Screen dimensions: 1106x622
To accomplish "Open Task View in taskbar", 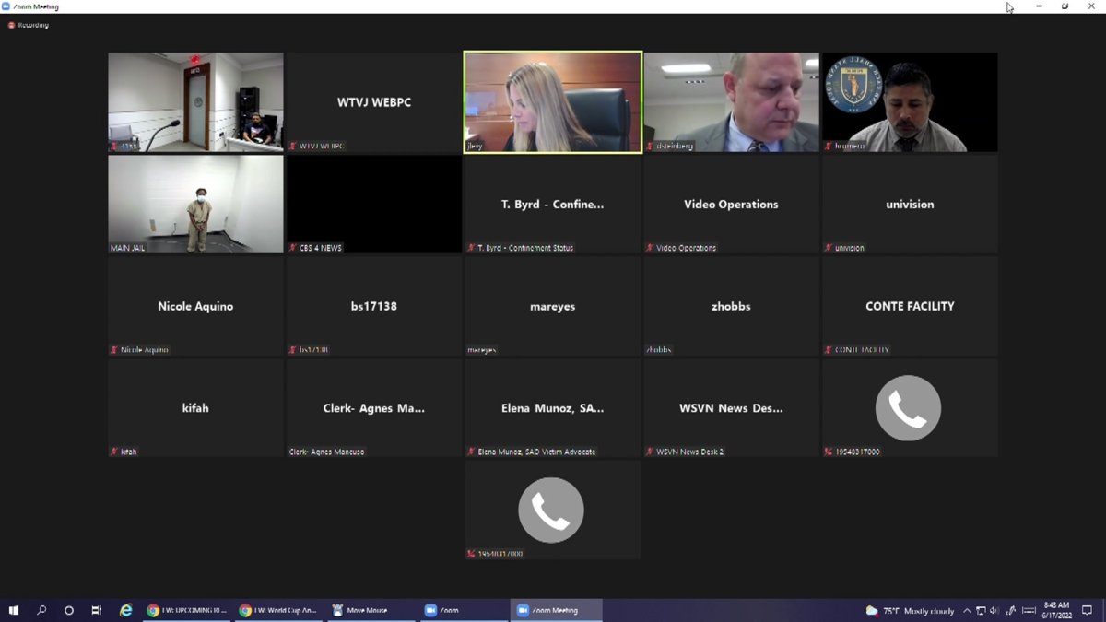I will coord(97,610).
